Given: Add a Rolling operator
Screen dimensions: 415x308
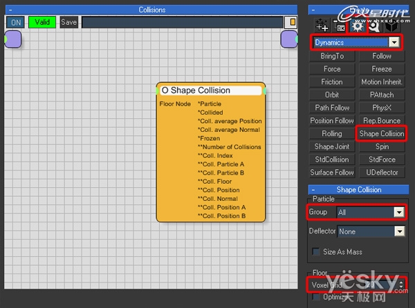Looking at the screenshot, I should click(x=332, y=134).
